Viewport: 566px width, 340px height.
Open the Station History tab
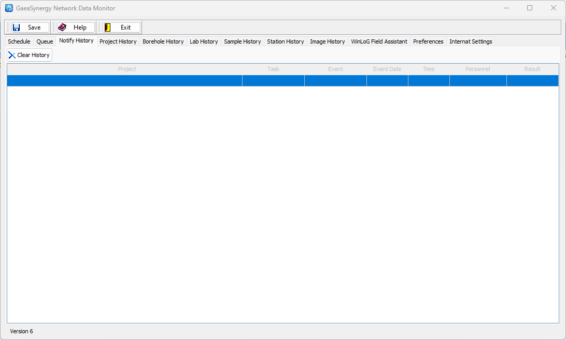pos(286,41)
